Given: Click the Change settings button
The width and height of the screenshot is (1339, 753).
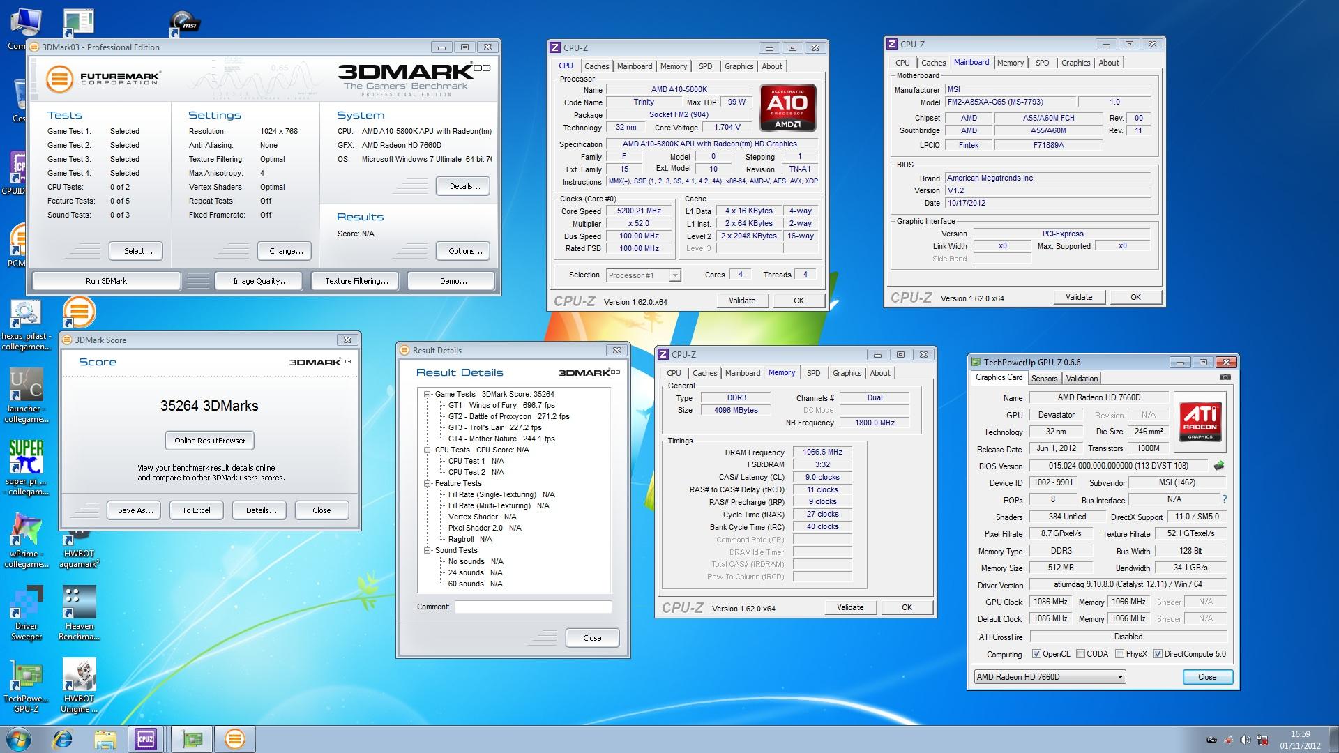Looking at the screenshot, I should 286,251.
